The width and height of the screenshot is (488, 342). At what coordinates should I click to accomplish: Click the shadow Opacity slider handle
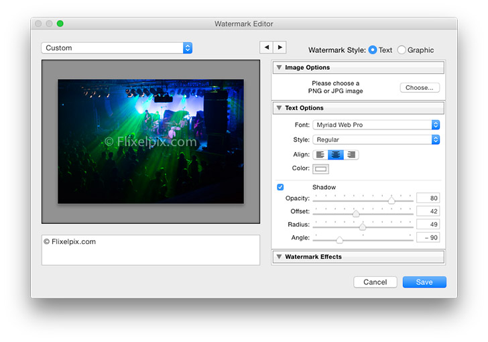click(391, 201)
